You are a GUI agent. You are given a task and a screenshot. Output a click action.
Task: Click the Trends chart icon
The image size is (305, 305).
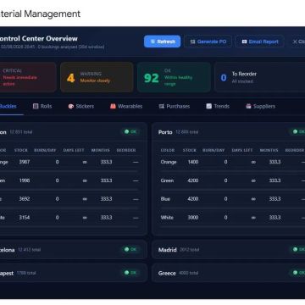208,106
